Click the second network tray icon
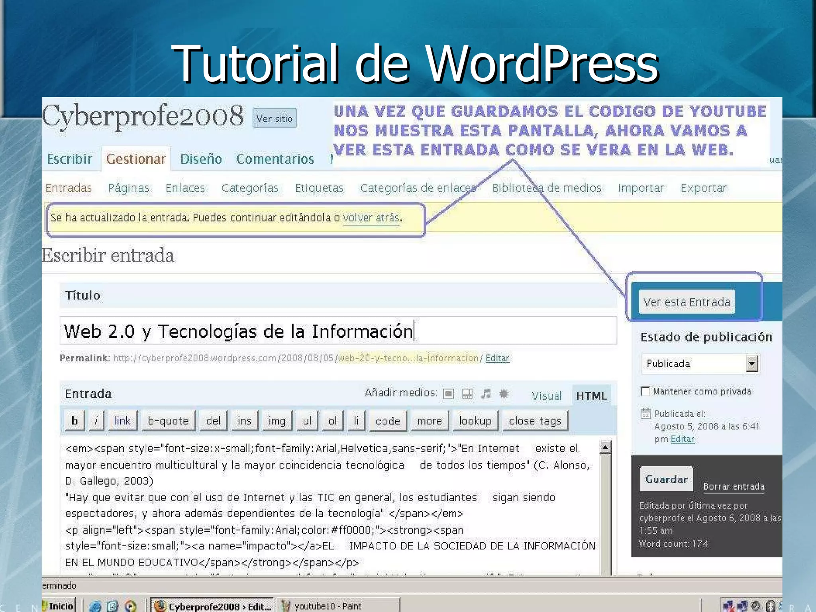 [x=742, y=606]
